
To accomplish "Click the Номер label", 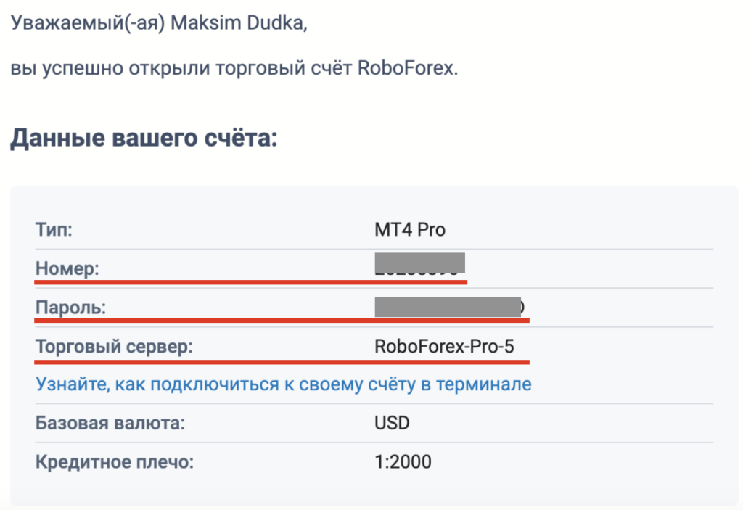I will 67,268.
